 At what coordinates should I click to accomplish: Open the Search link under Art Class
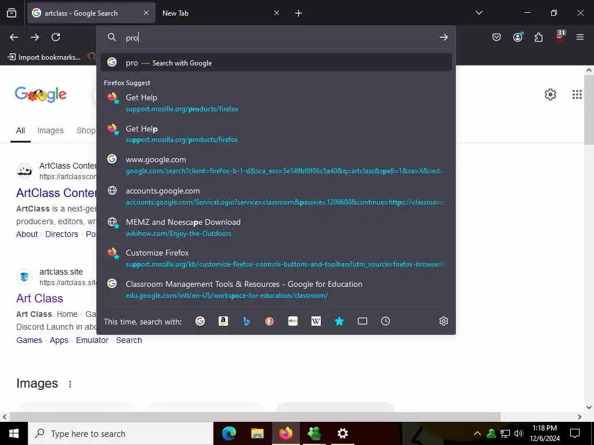pos(129,340)
